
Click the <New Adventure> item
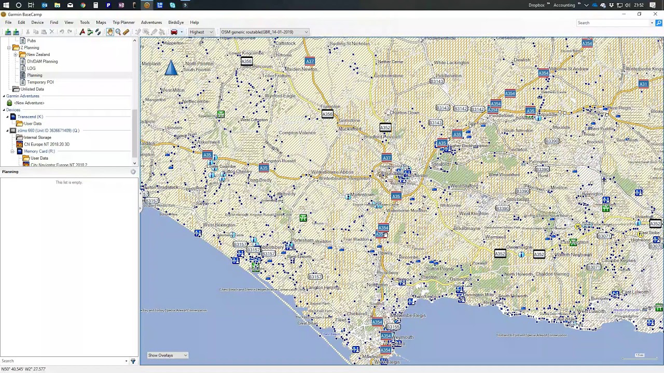(x=29, y=103)
